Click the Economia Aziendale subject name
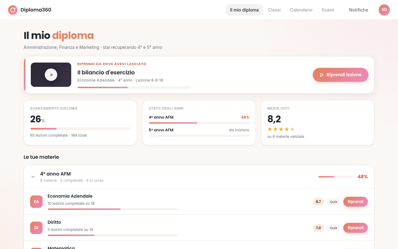Viewport: 398px width, 249px height. point(70,196)
